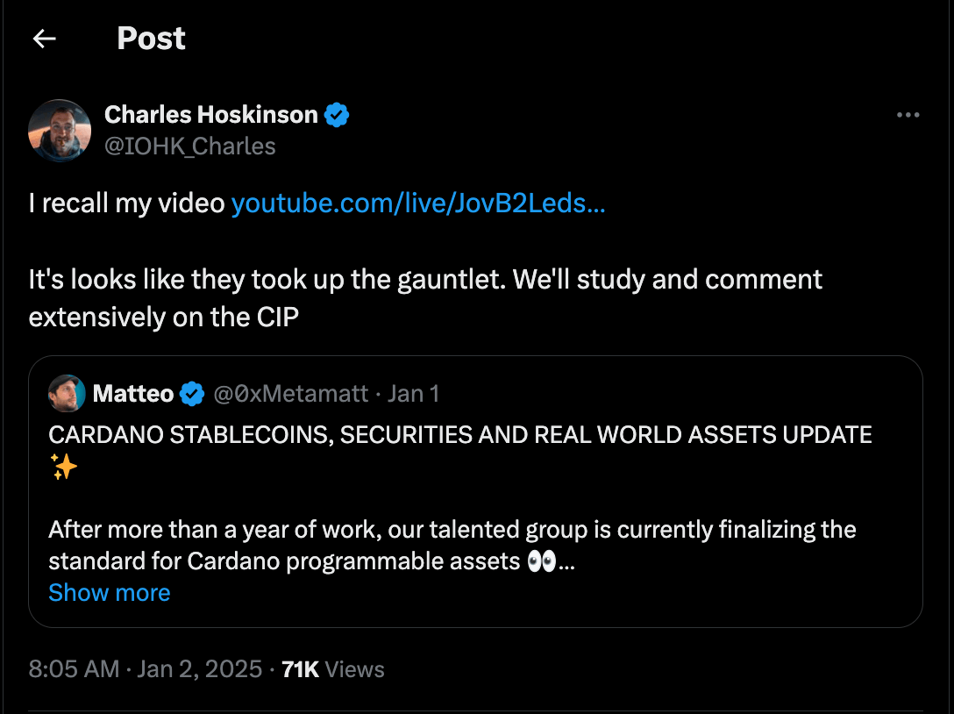Click Matteo's small profile avatar
The image size is (954, 714).
click(68, 394)
